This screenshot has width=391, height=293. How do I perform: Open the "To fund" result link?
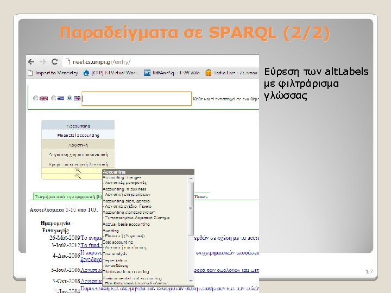91,245
